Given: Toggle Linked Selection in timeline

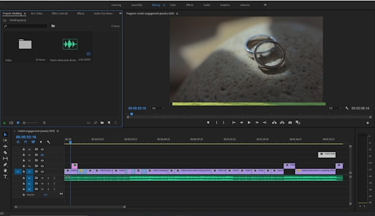Looking at the screenshot, I should click(33, 142).
